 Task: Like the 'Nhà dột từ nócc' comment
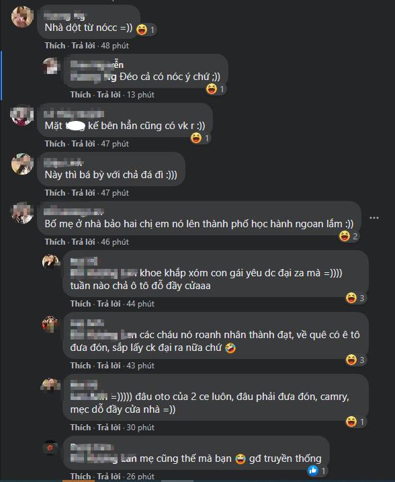(x=55, y=46)
